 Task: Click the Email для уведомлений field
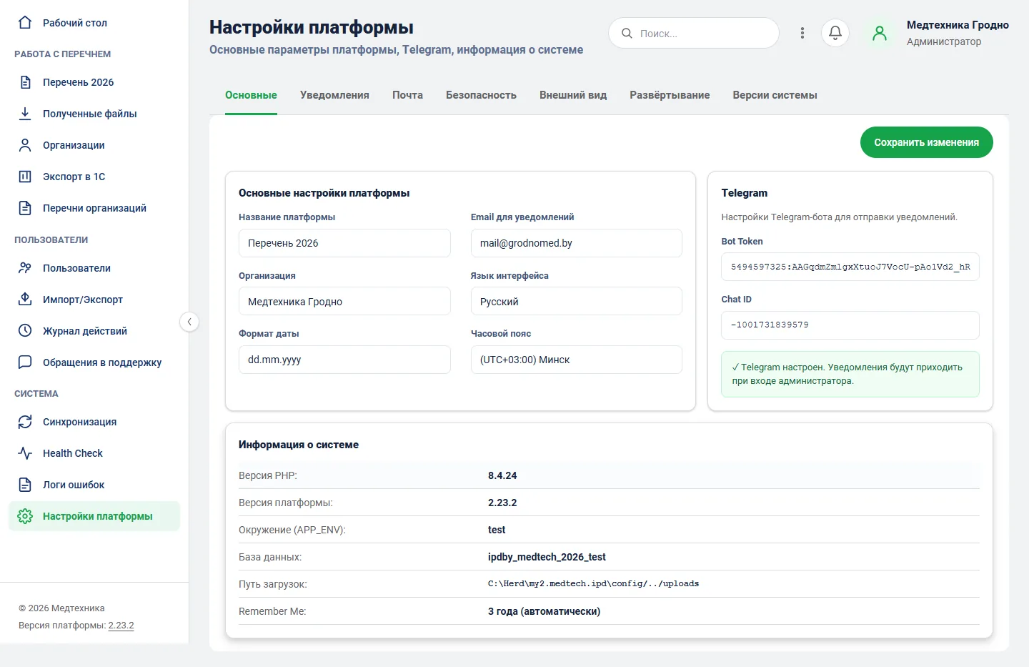(576, 243)
